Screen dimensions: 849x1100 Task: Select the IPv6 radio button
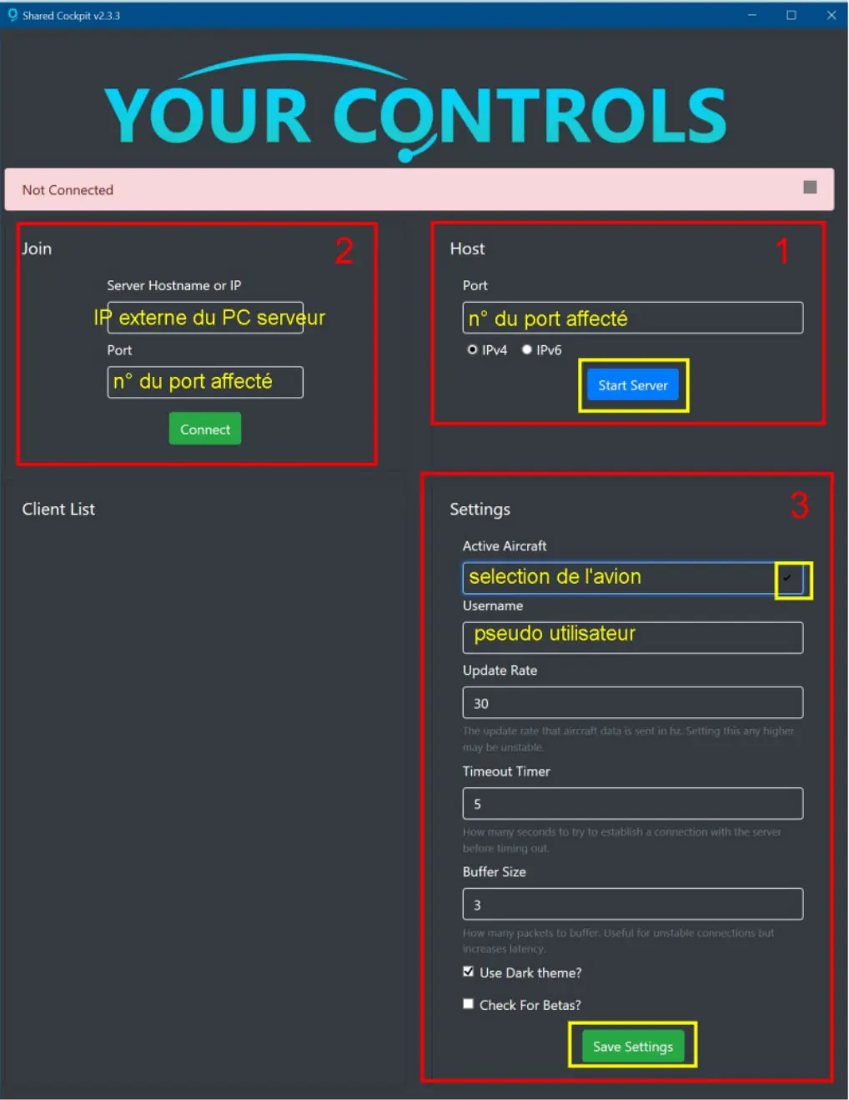click(x=527, y=350)
